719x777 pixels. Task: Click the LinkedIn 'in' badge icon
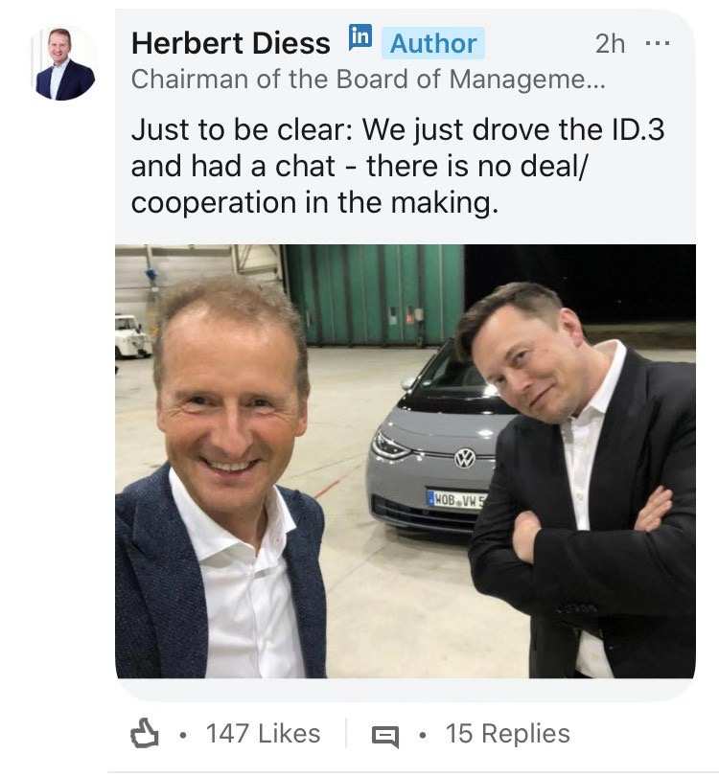point(359,38)
